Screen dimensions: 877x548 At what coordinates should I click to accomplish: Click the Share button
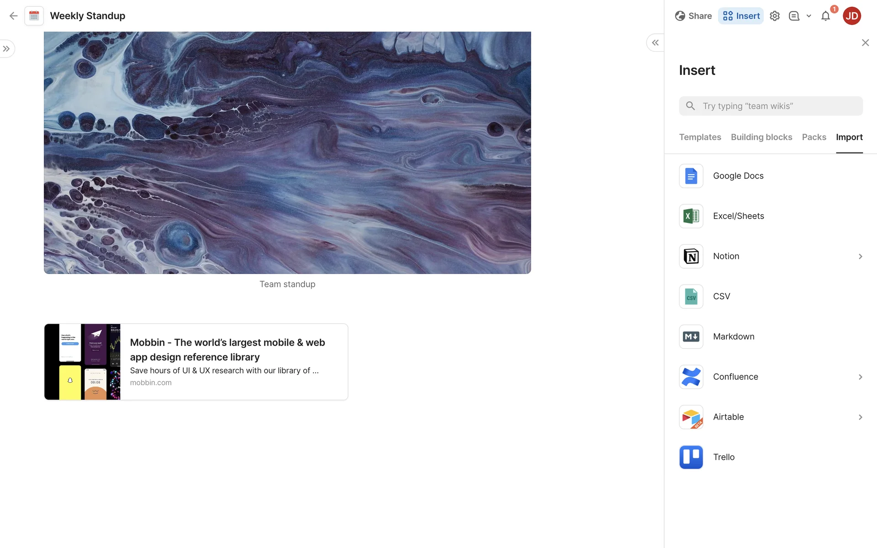coord(693,16)
